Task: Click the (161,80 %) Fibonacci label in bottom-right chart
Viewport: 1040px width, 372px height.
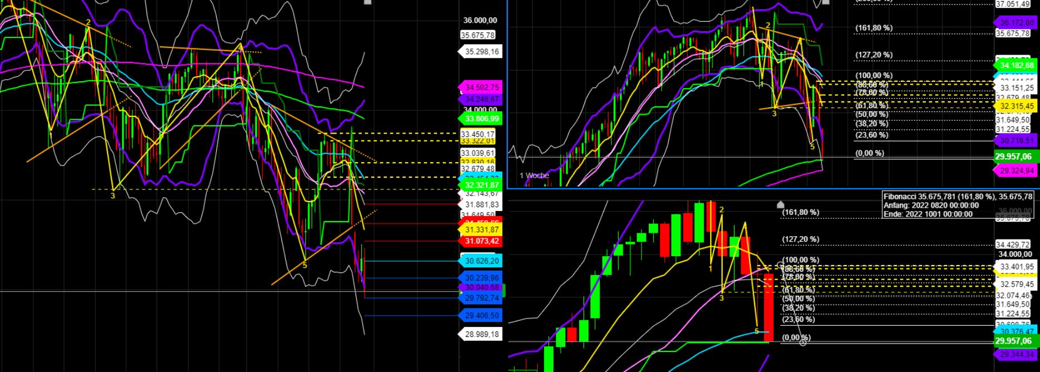Action: coord(801,212)
